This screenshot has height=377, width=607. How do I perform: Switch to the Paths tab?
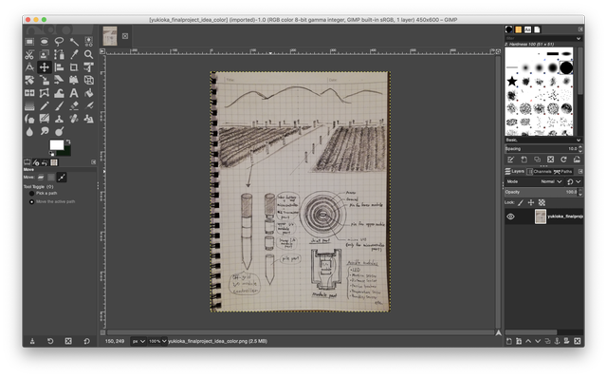tap(562, 171)
